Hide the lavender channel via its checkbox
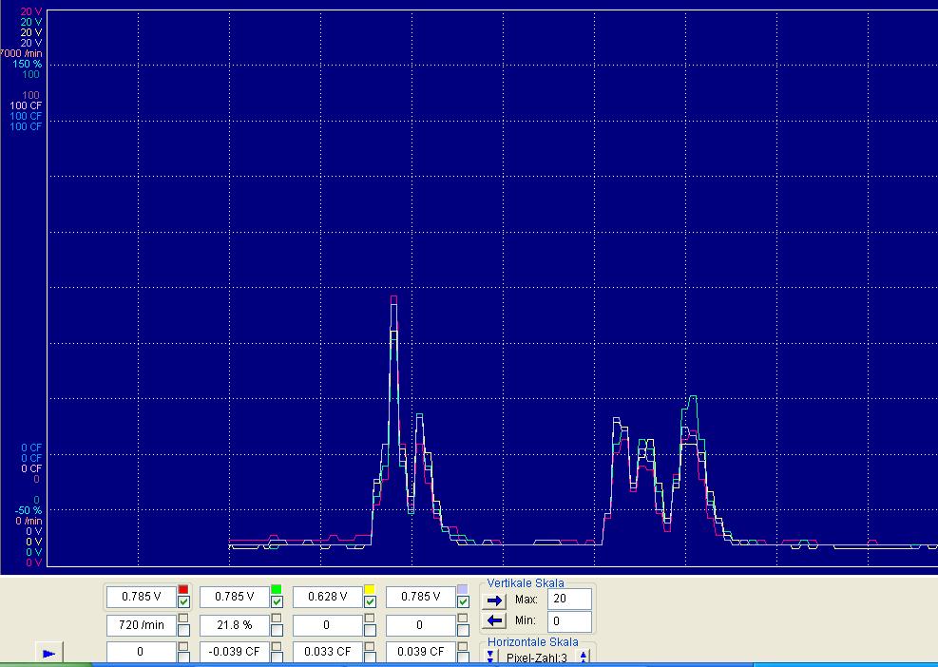The width and height of the screenshot is (938, 667). pyautogui.click(x=463, y=602)
